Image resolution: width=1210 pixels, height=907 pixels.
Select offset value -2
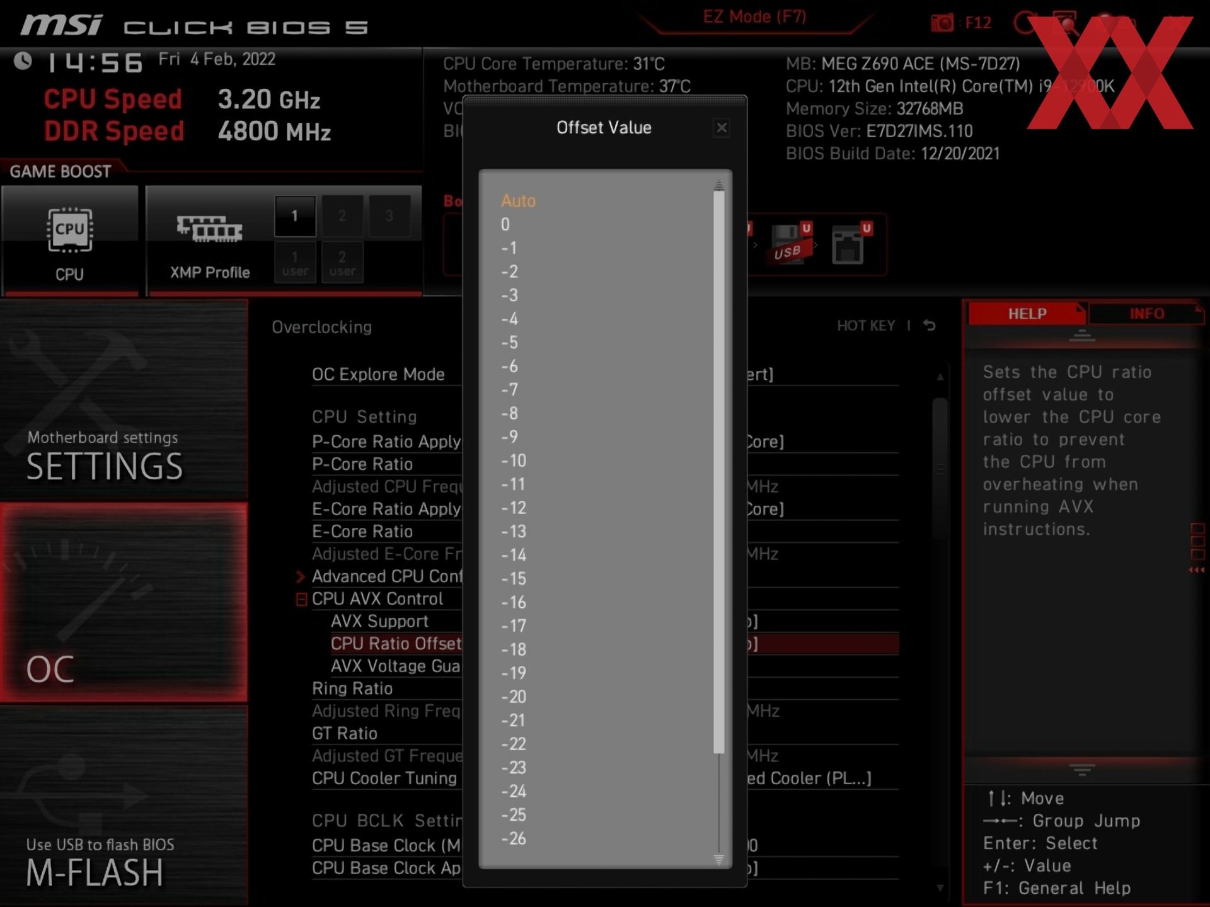[x=509, y=271]
